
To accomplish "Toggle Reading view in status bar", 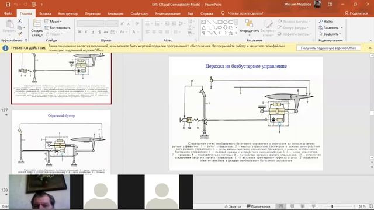I will click(x=303, y=206).
